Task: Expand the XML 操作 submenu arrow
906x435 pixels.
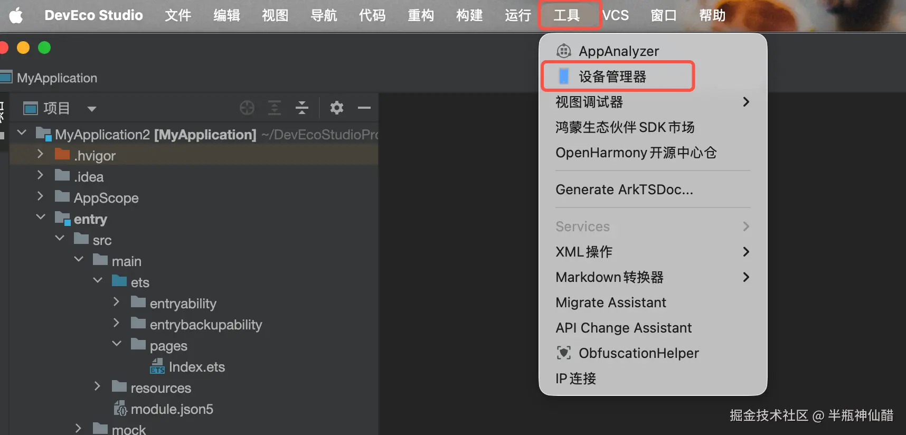Action: click(746, 252)
